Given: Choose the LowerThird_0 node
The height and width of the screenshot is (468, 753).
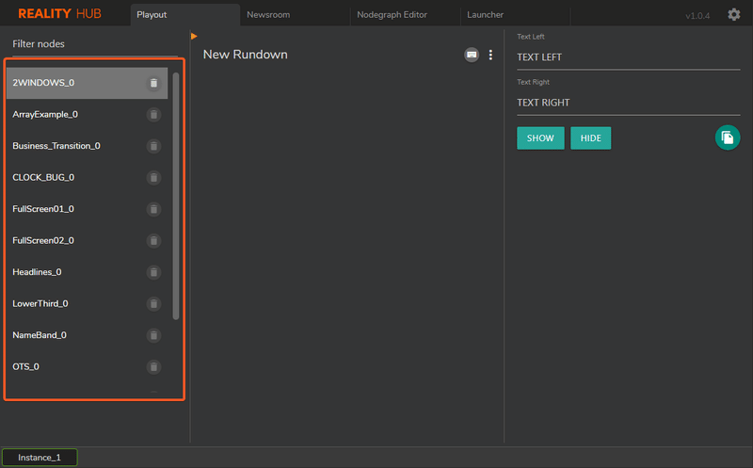Looking at the screenshot, I should click(87, 303).
